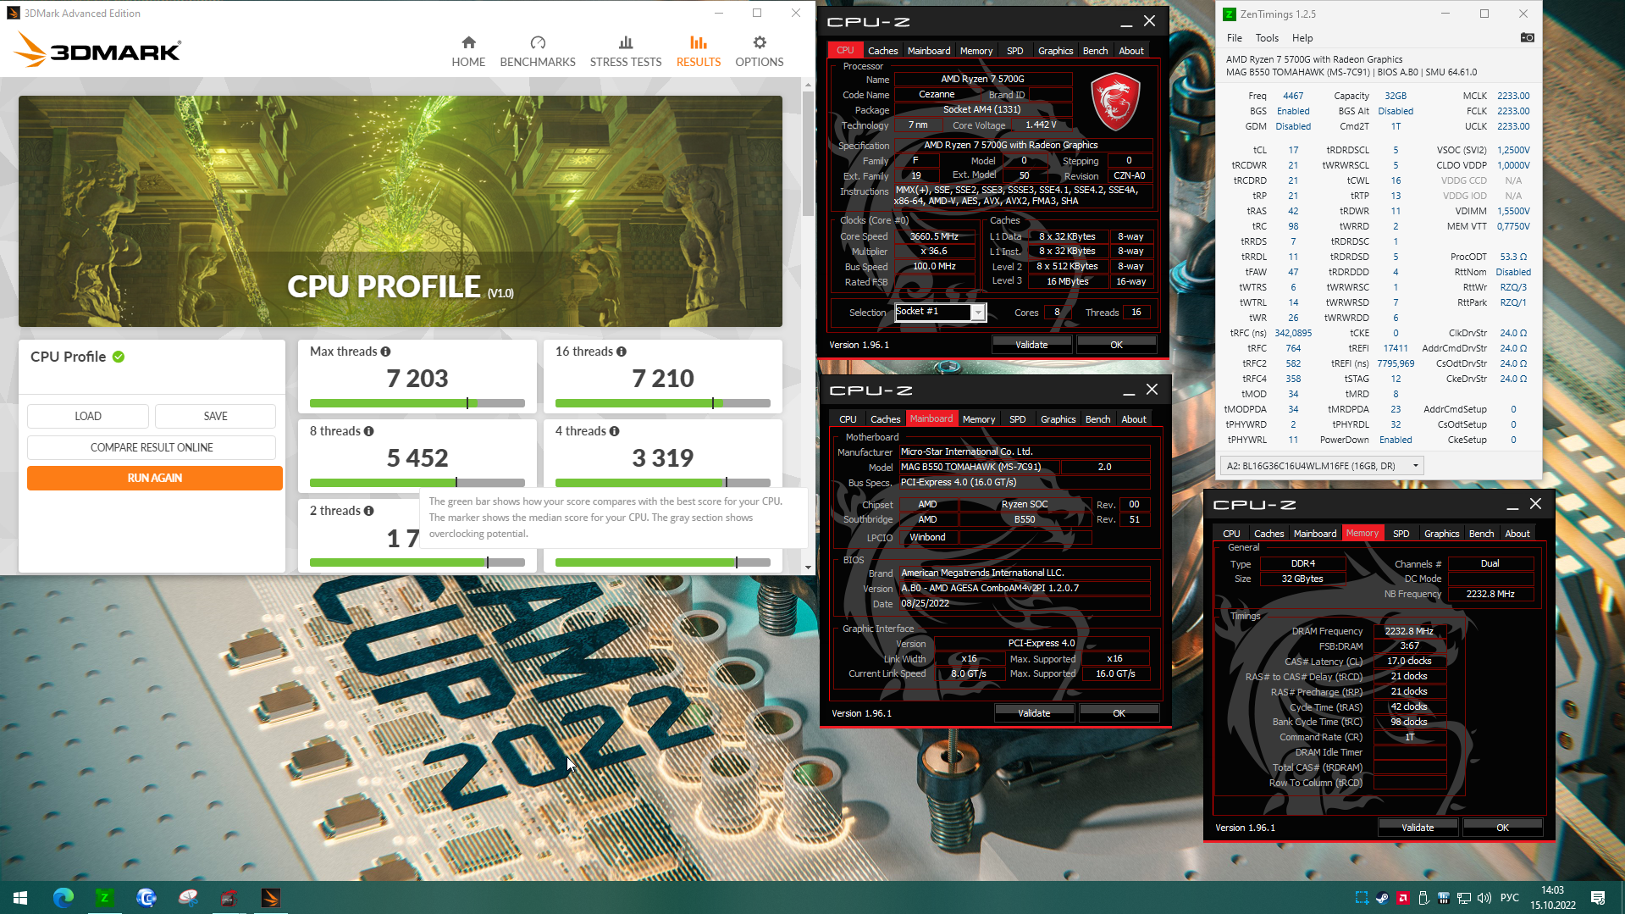
Task: Open the volume control in system tray
Action: (1484, 898)
